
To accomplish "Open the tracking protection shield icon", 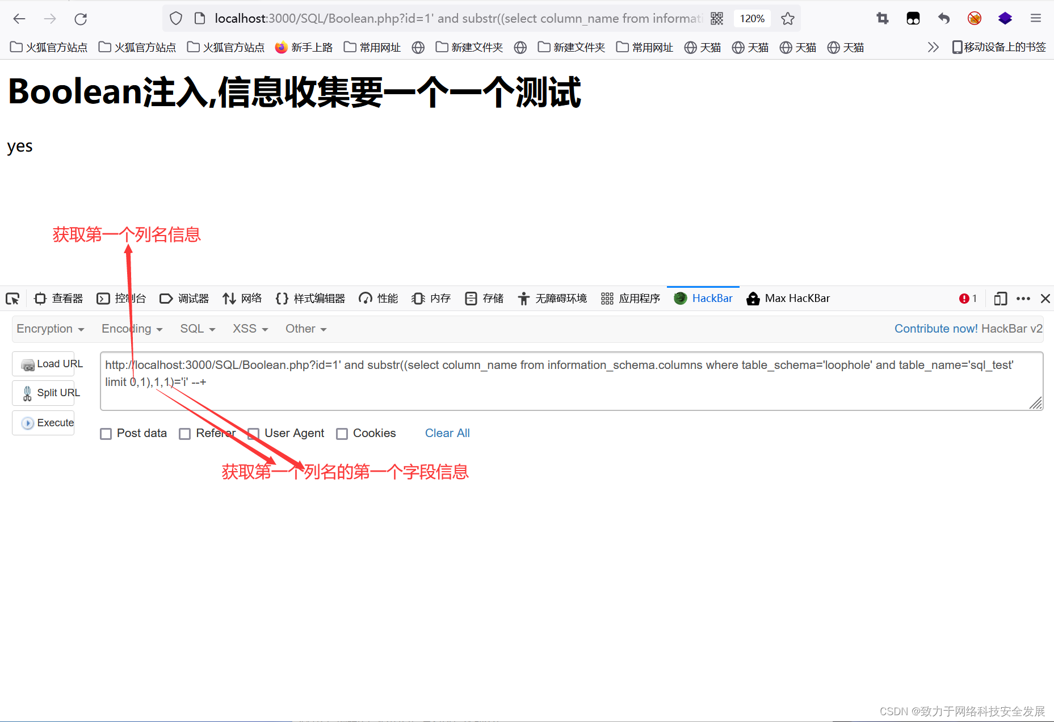I will [x=175, y=18].
